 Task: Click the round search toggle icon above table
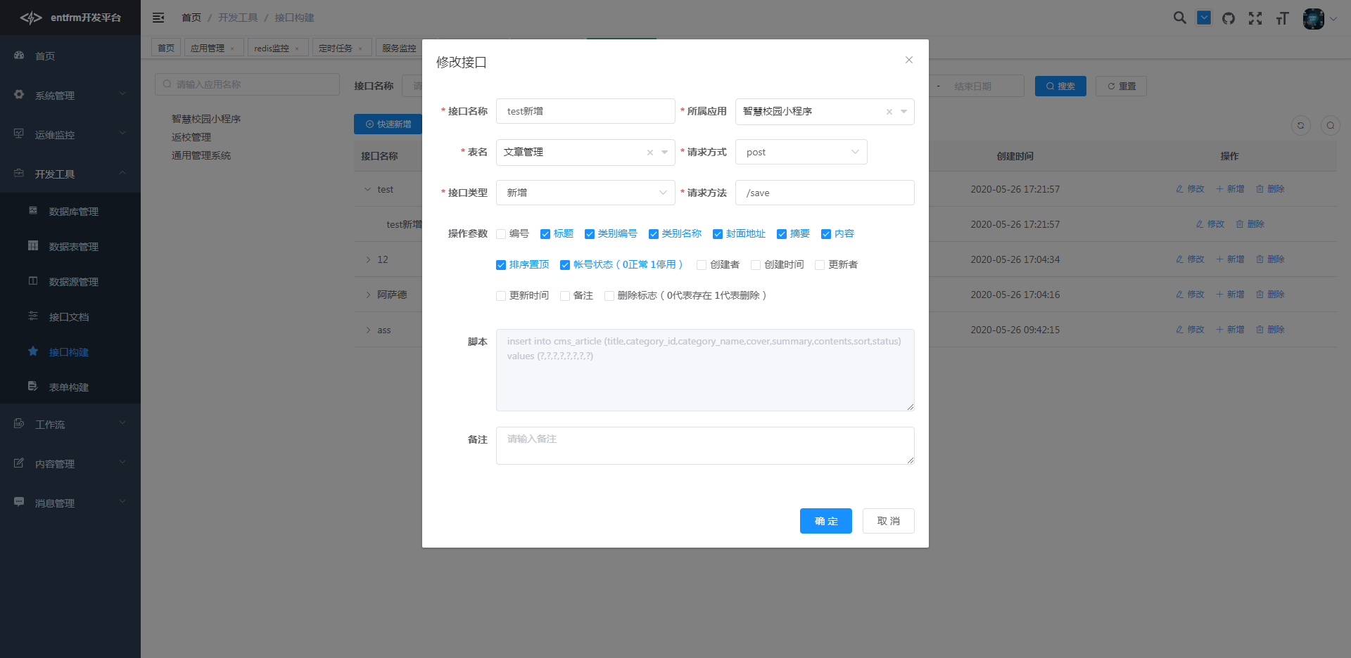click(x=1331, y=126)
